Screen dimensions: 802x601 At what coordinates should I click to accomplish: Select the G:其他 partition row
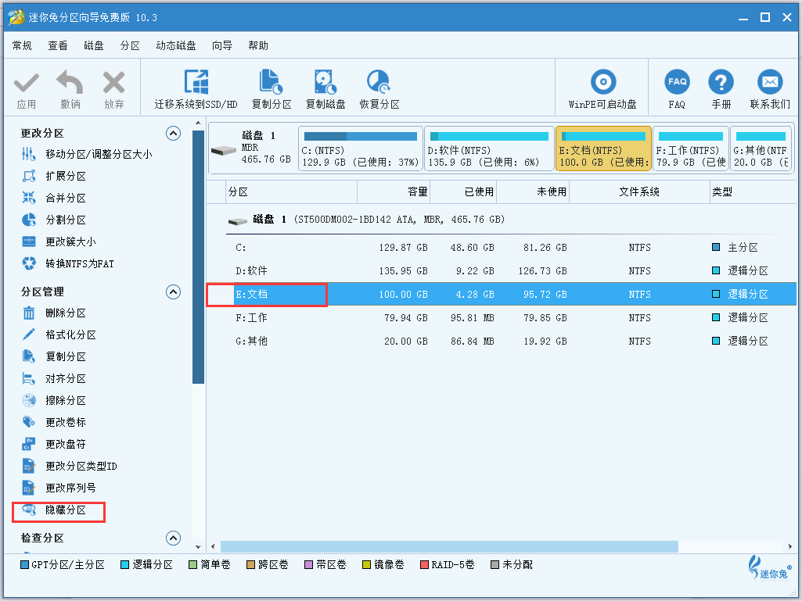tap(502, 341)
